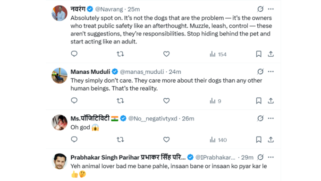
Task: Reply to Navrang's tweet
Action: tap(74, 54)
